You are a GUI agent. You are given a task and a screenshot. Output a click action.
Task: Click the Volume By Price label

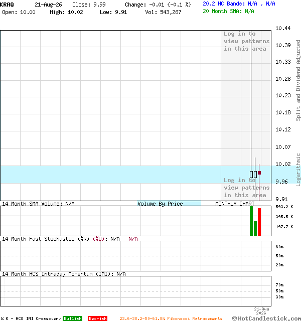[160, 204]
